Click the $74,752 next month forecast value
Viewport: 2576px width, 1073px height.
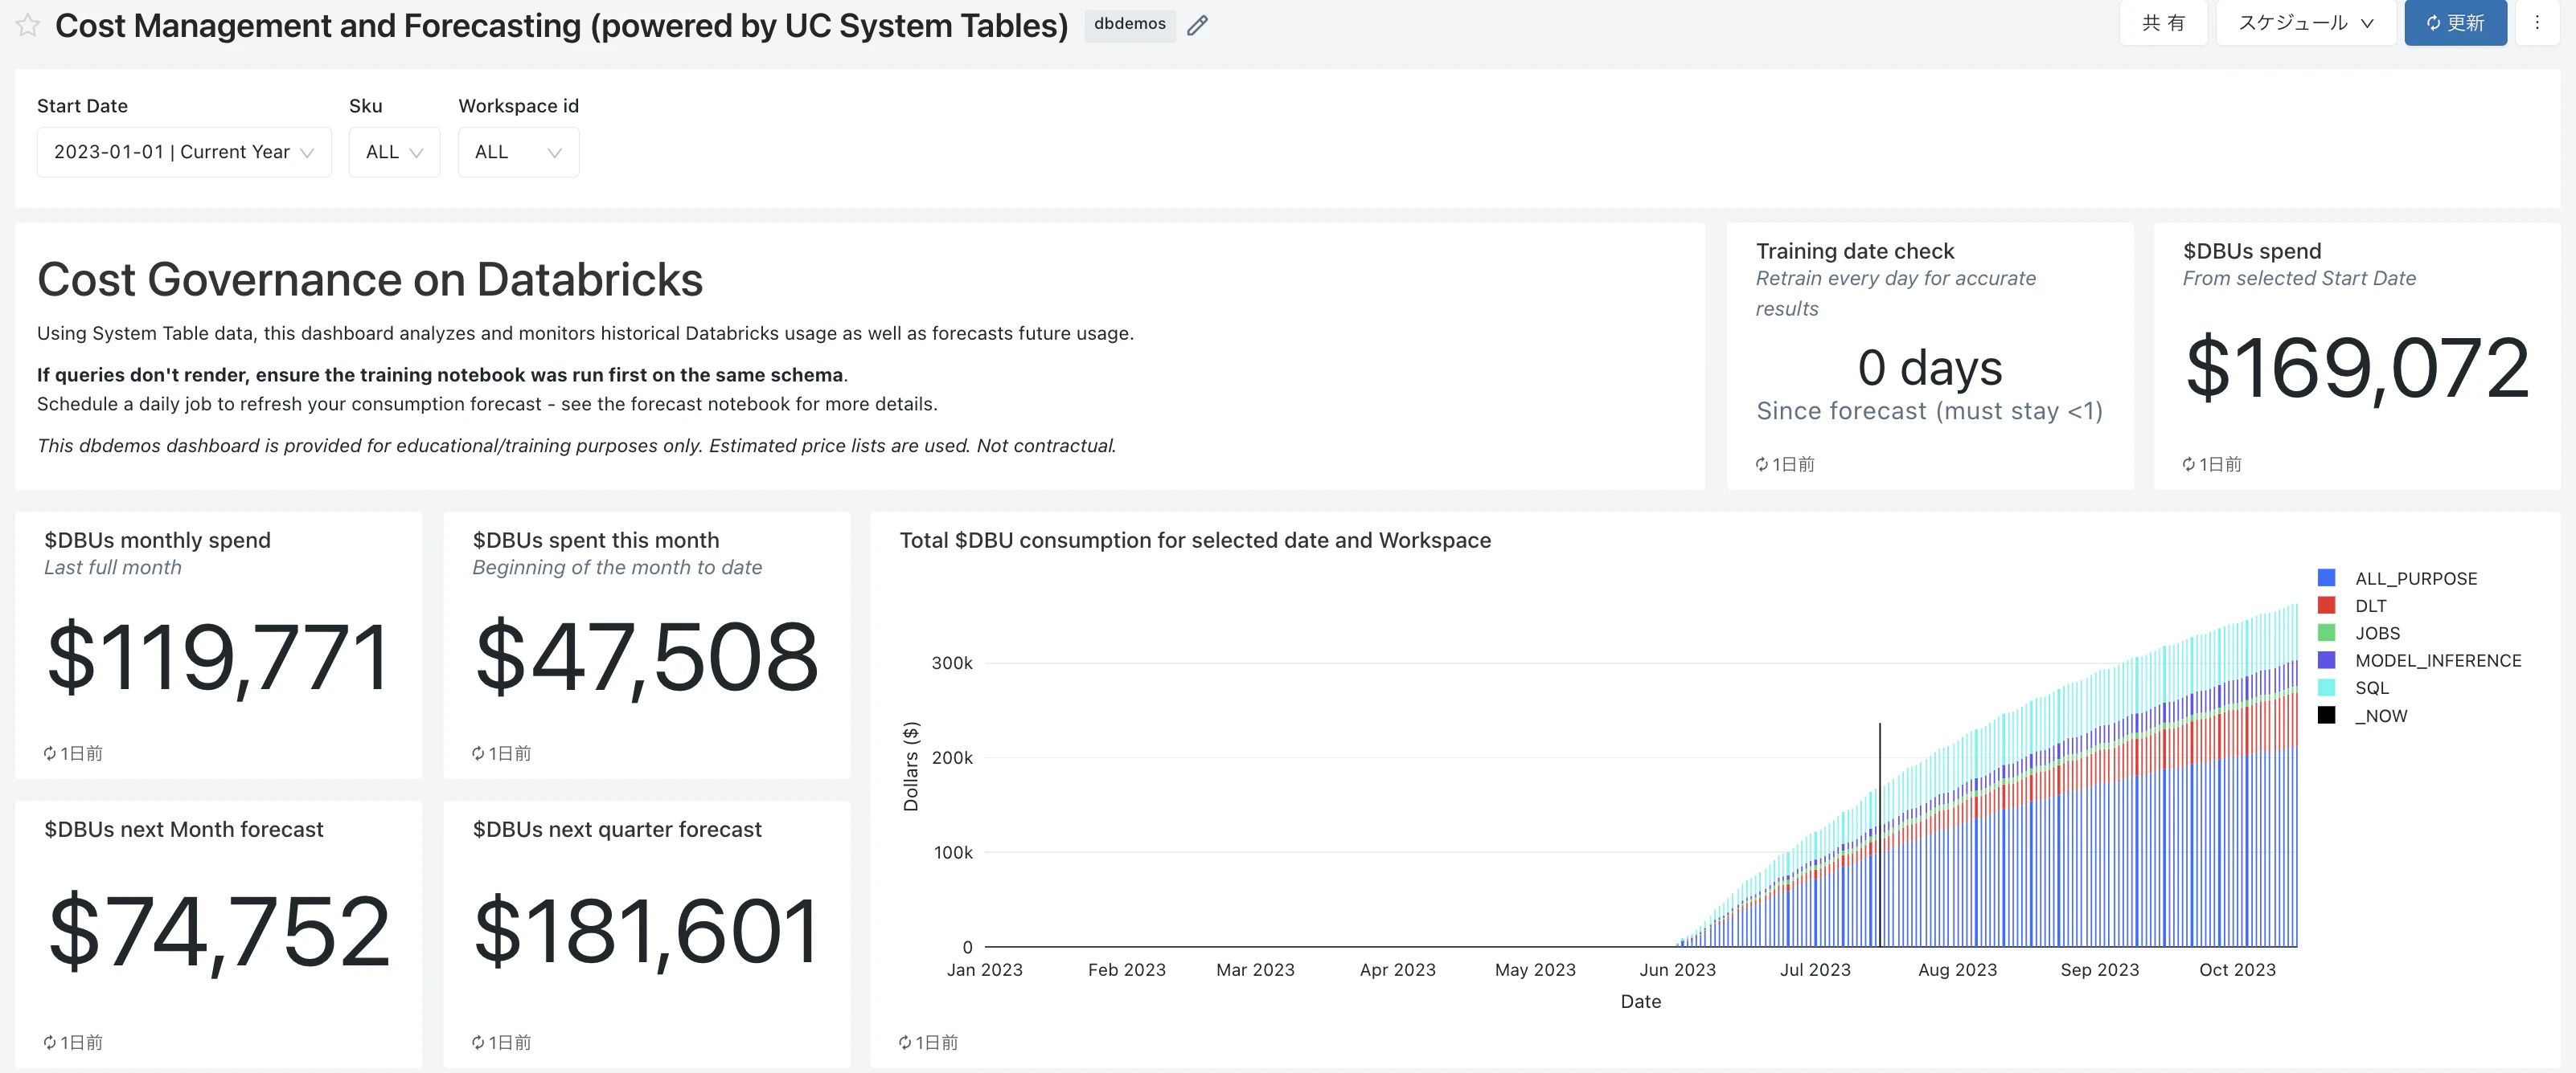pos(218,932)
